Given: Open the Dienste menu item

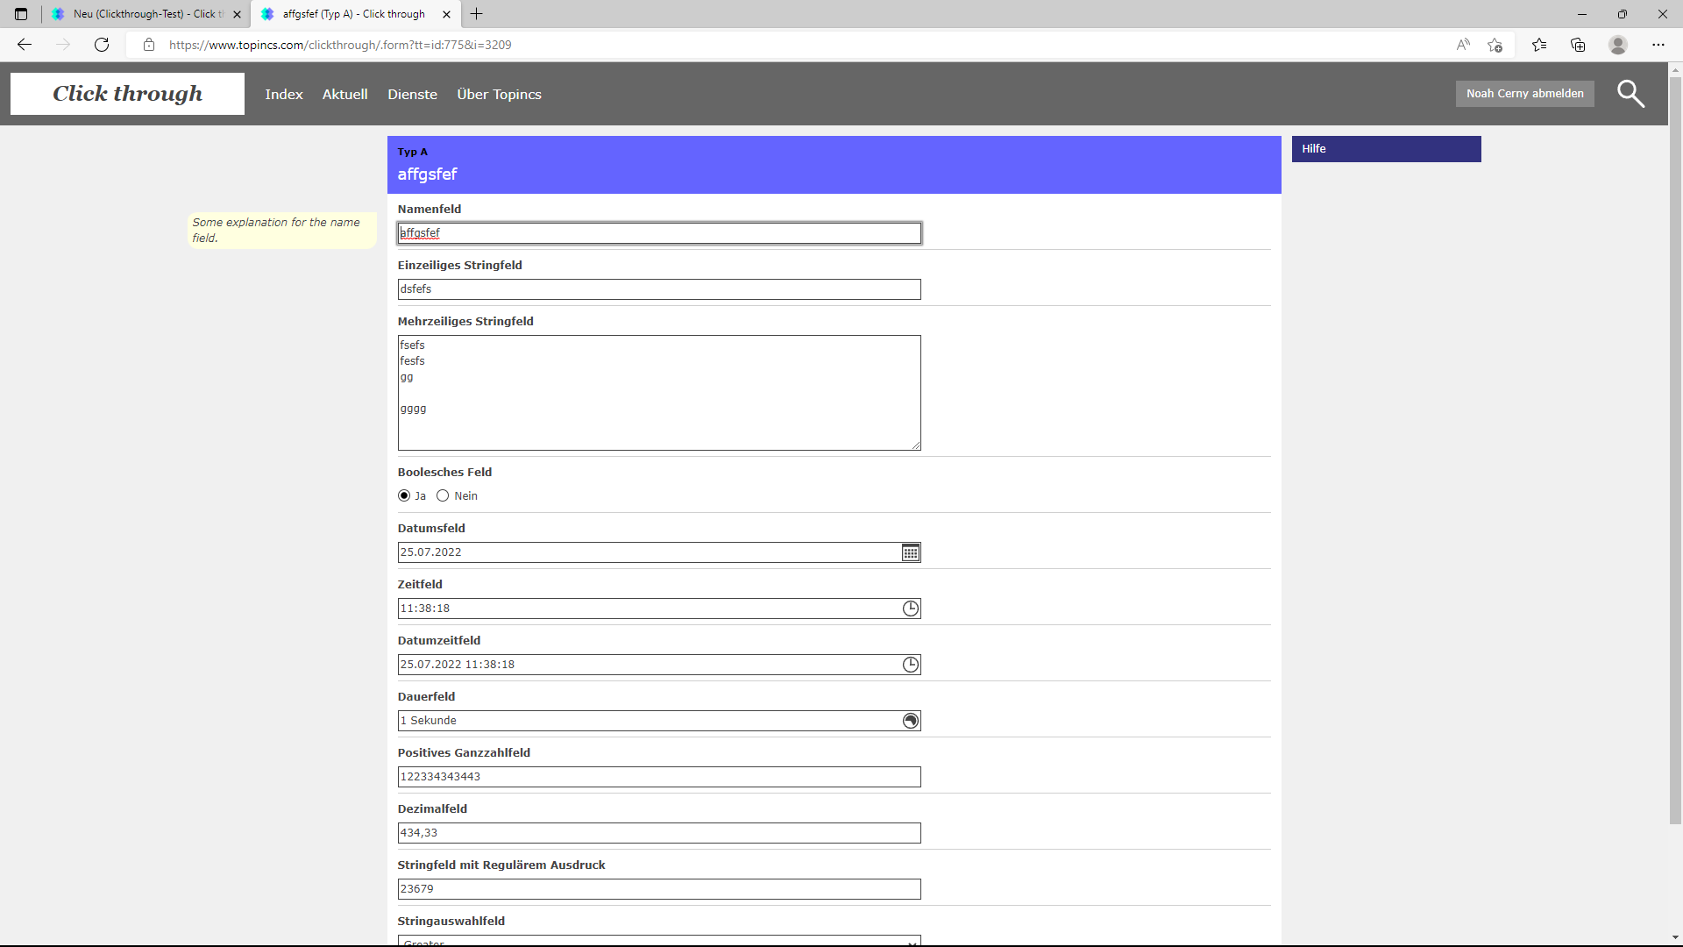Looking at the screenshot, I should click(x=412, y=95).
